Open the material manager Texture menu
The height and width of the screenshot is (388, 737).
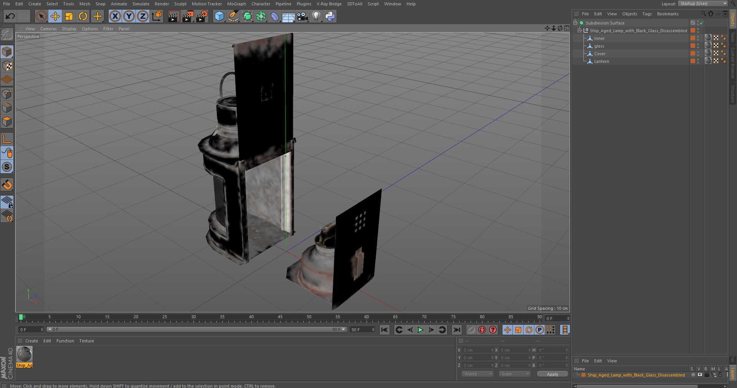pyautogui.click(x=86, y=341)
